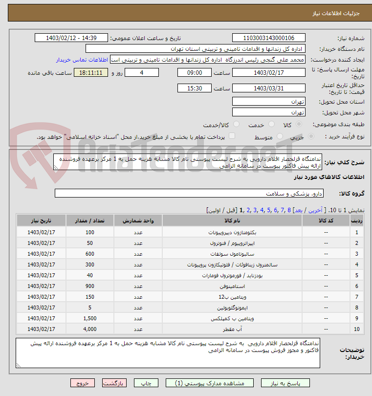Click the 09:00 time field
The width and height of the screenshot is (372, 396).
(195, 73)
